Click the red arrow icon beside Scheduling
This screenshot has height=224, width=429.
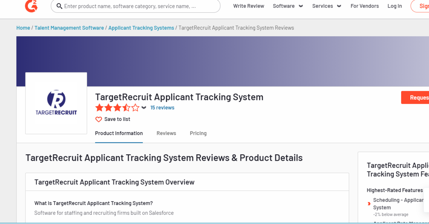[x=369, y=204]
